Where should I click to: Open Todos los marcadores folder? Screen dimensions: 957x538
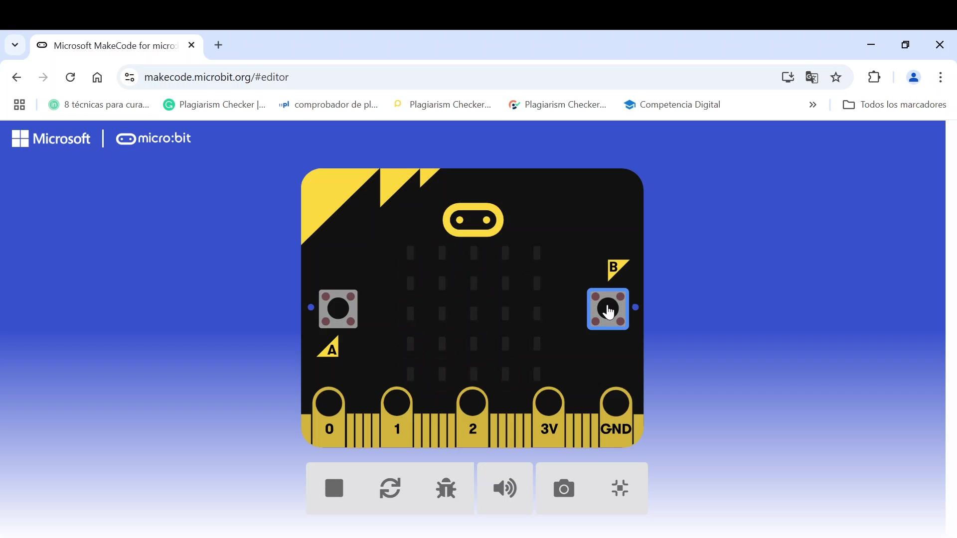tap(894, 105)
